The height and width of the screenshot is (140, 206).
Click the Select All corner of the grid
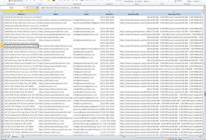click(2, 11)
